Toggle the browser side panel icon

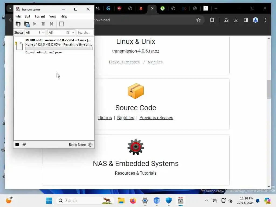pyautogui.click(x=246, y=20)
